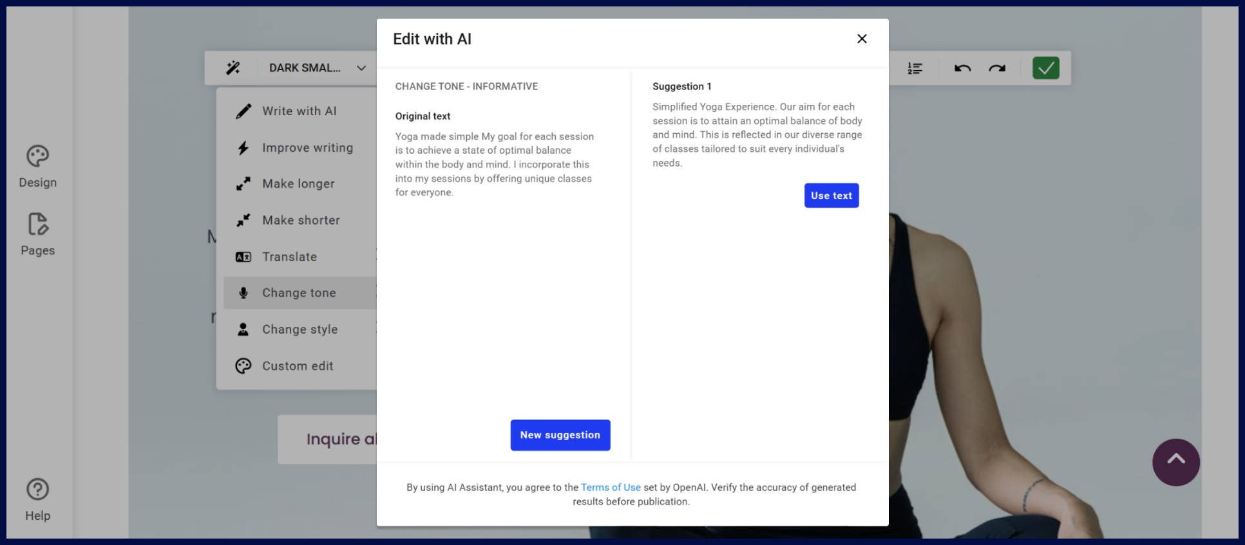Choose Custom edit from the AI menu
The height and width of the screenshot is (545, 1245).
pyautogui.click(x=300, y=366)
